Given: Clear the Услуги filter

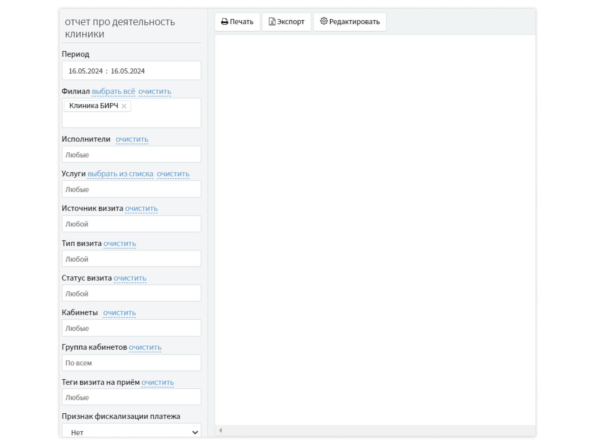Looking at the screenshot, I should click(173, 174).
